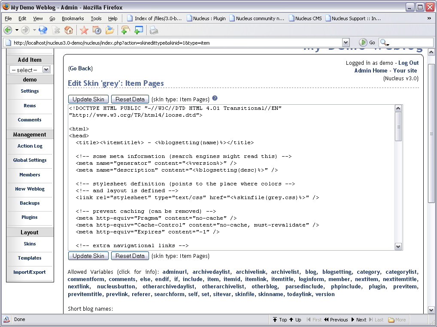Open the Bookmarks menu
The image size is (437, 327).
[73, 18]
